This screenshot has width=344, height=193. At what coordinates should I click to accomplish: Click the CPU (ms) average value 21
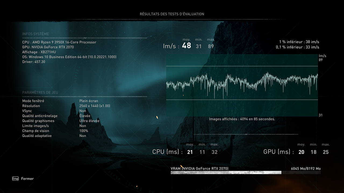(190, 152)
